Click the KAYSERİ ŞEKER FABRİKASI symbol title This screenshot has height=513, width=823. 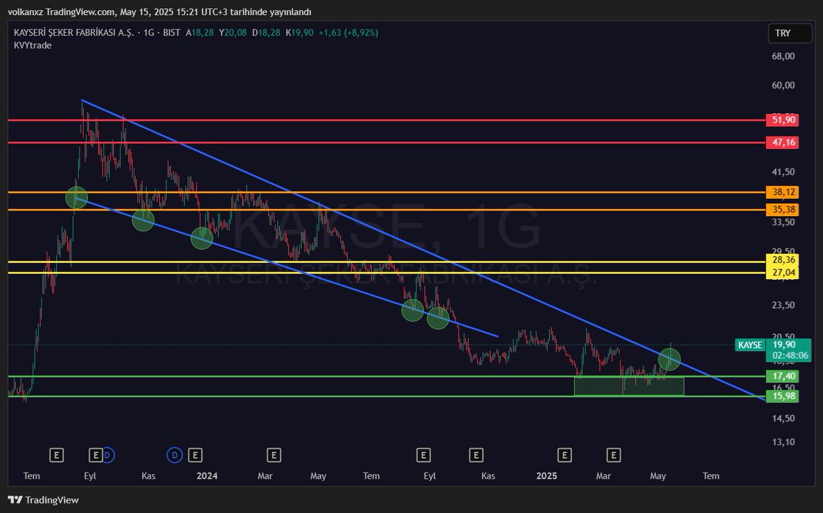(x=73, y=32)
